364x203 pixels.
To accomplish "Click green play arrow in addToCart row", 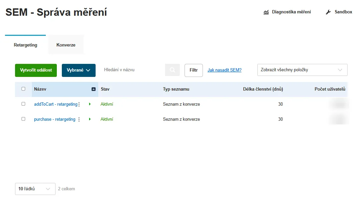I will point(90,104).
